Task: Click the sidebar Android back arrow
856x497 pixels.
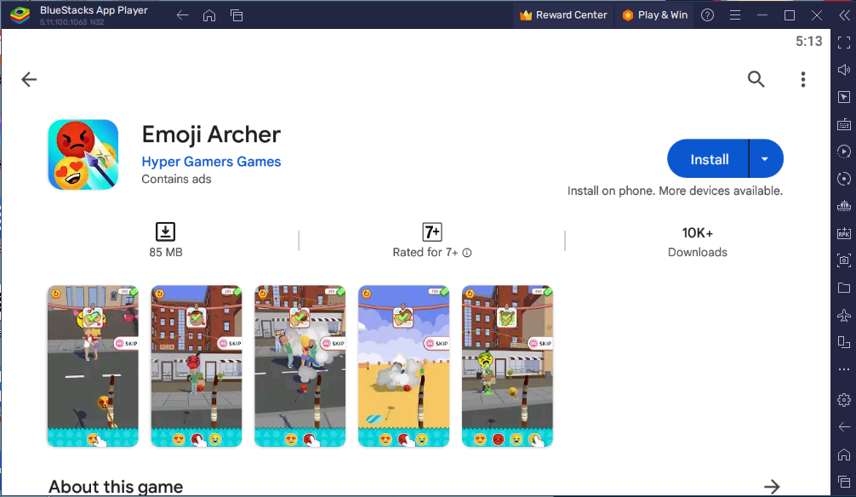Action: point(844,426)
